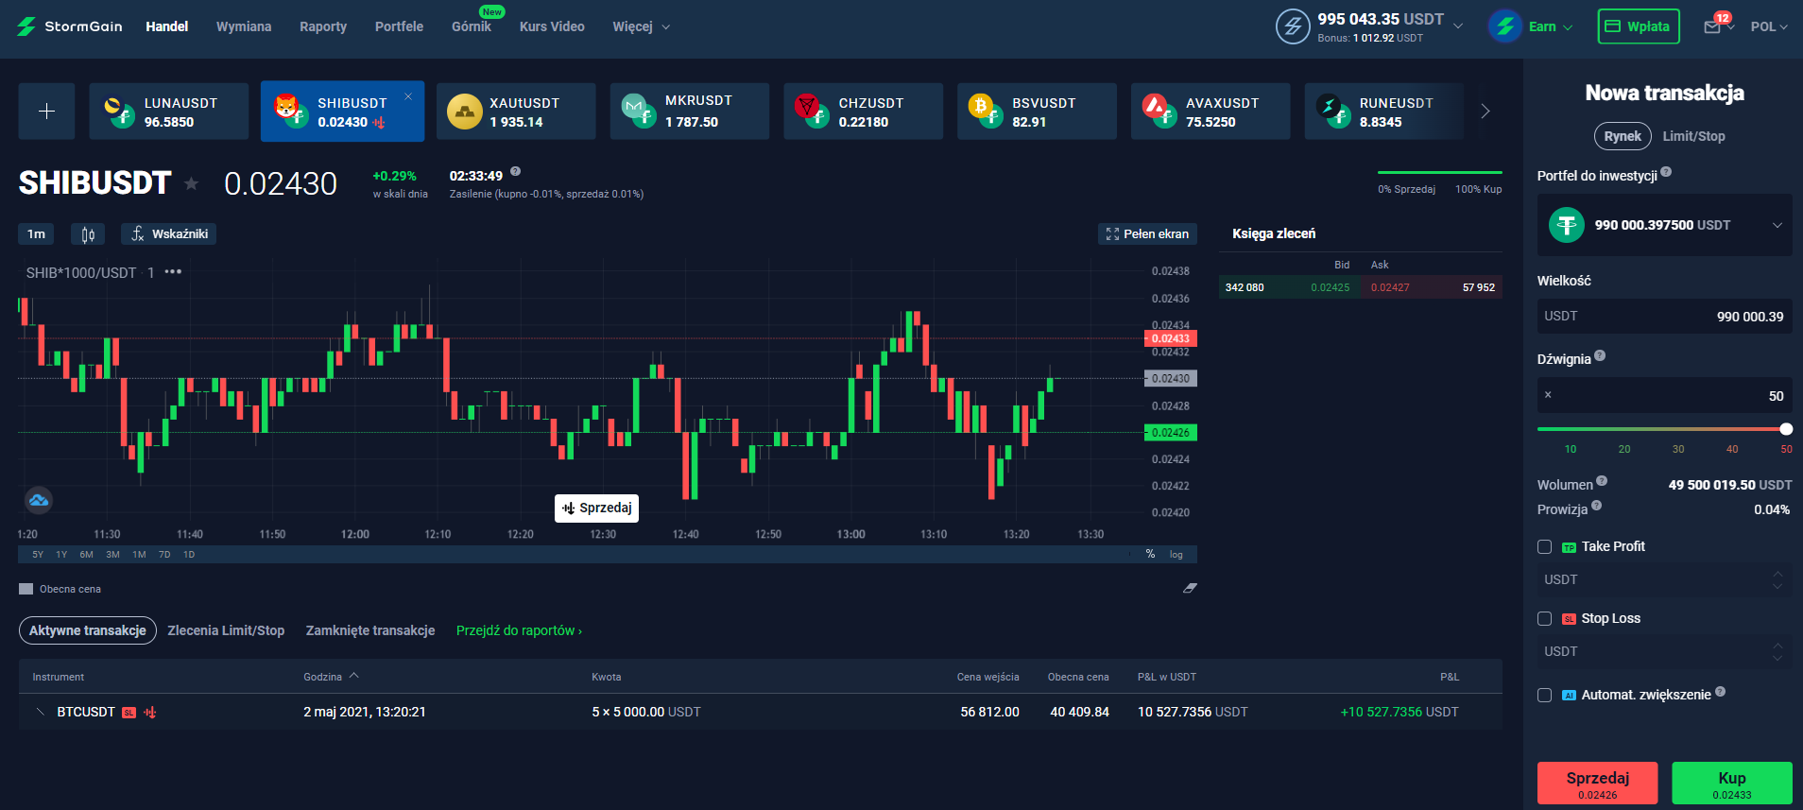This screenshot has height=810, width=1803.
Task: Select 7D chart range
Action: click(x=164, y=555)
